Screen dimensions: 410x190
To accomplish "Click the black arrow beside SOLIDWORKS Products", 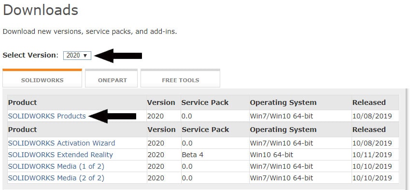I will click(x=113, y=116).
